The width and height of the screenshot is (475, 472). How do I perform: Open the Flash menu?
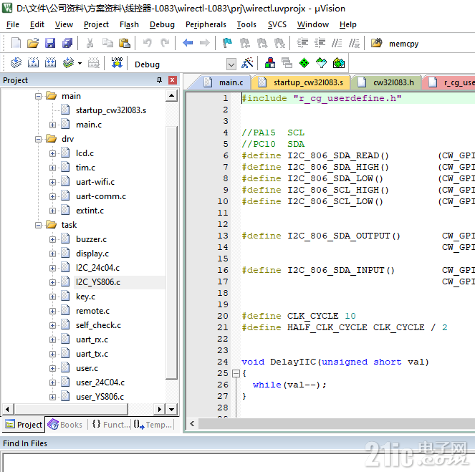pyautogui.click(x=129, y=24)
